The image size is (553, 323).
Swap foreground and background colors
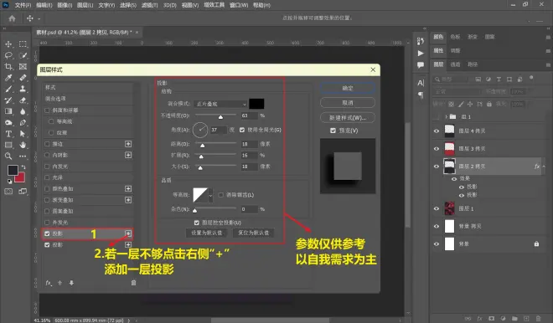[x=23, y=167]
